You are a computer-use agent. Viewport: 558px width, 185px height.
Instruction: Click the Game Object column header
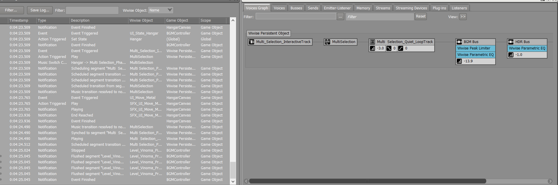(182, 20)
